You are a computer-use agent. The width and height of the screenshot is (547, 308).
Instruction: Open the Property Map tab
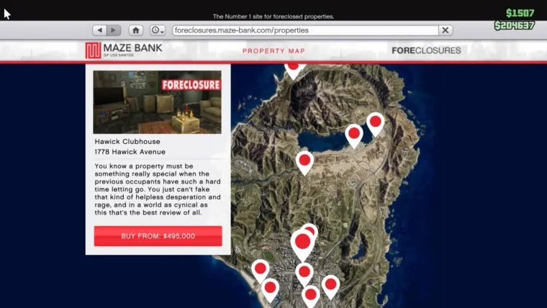273,51
